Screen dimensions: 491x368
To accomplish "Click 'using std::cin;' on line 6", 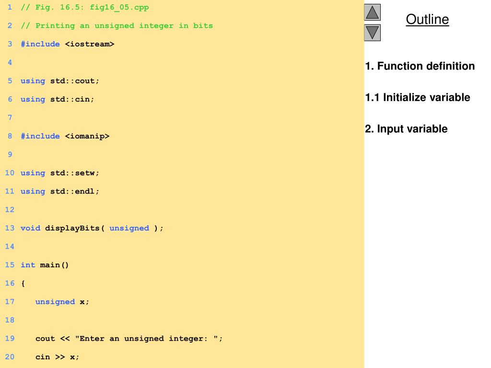I will (58, 99).
